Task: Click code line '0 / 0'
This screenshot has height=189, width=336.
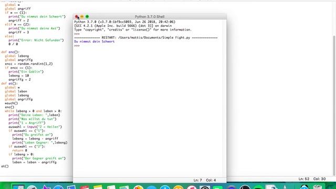Action: [x=13, y=44]
